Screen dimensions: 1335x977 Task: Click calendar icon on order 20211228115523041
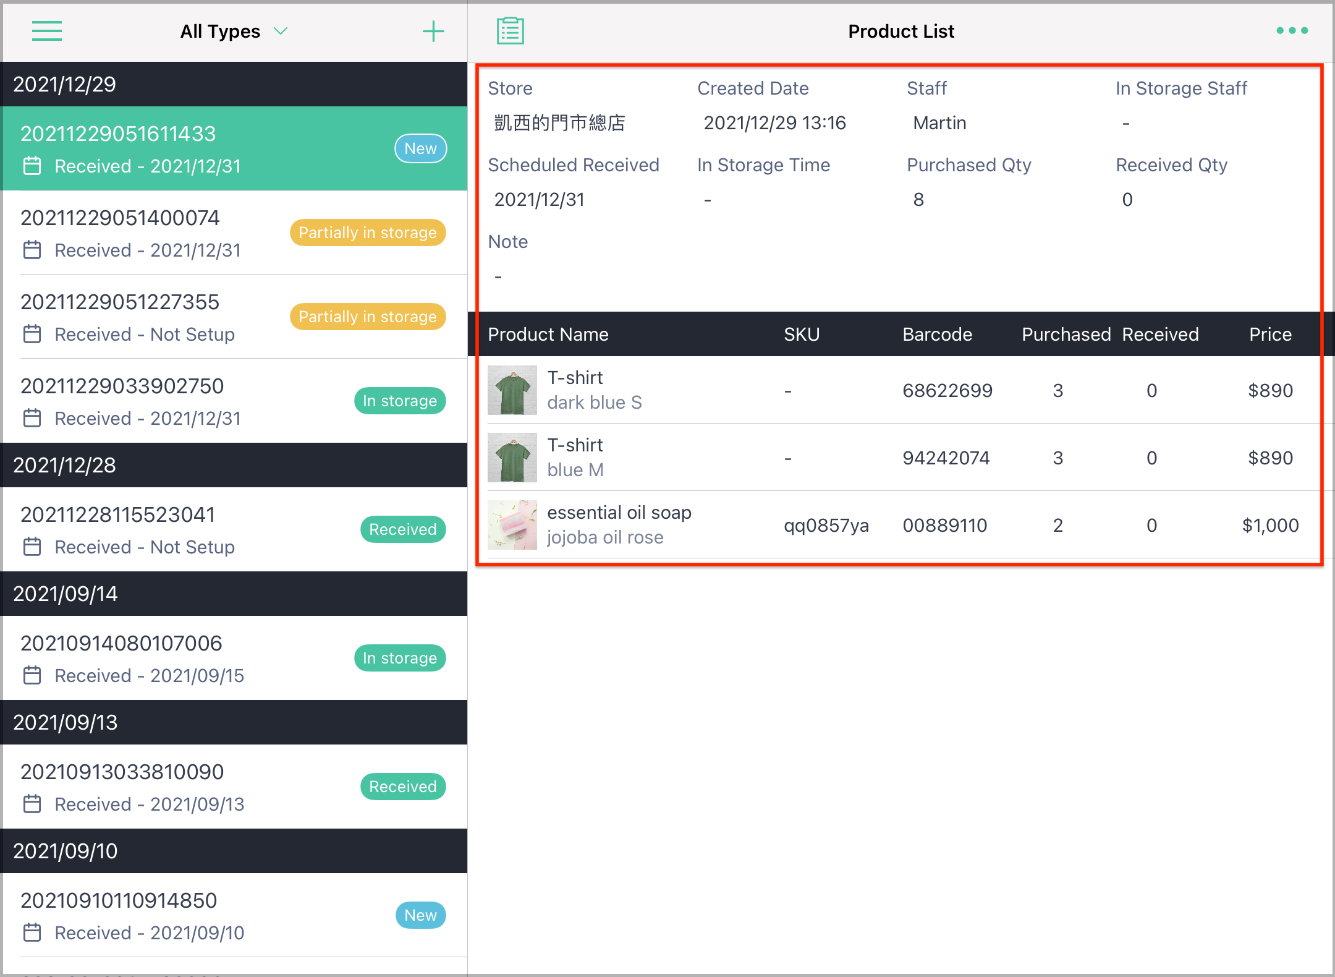(32, 547)
